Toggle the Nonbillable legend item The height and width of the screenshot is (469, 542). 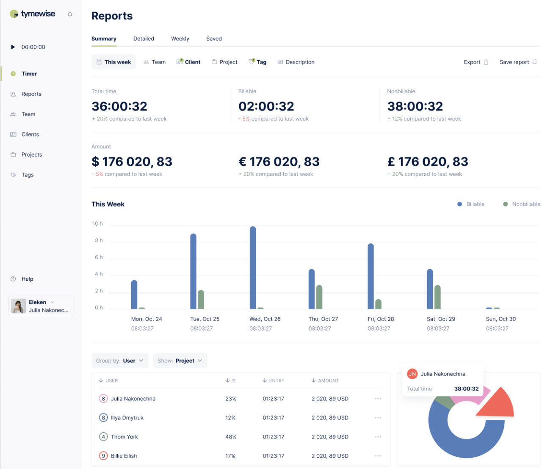click(x=522, y=204)
